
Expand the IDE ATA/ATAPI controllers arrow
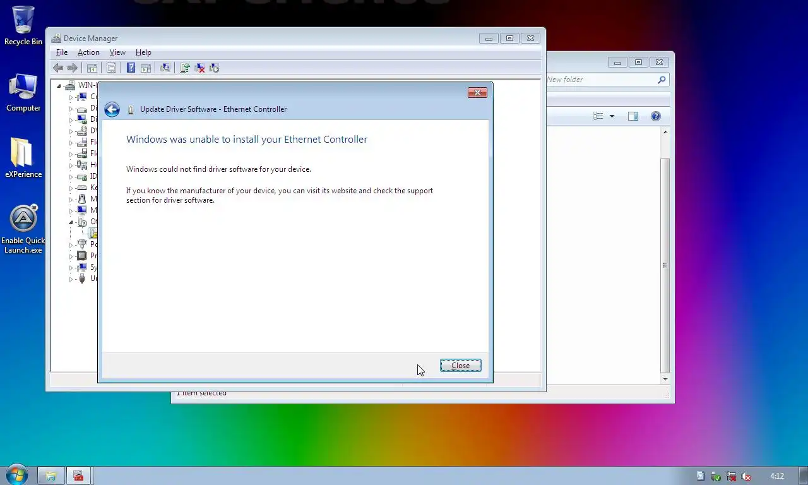pos(71,177)
